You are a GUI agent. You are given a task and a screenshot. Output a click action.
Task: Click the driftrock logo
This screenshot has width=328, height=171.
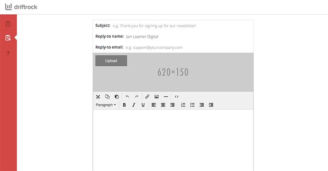21,7
